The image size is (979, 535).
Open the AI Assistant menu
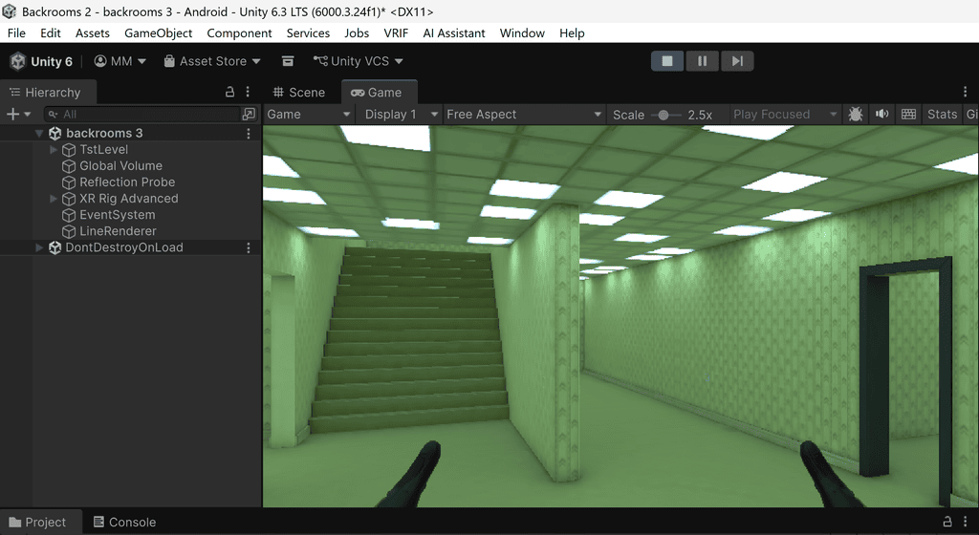(x=454, y=33)
